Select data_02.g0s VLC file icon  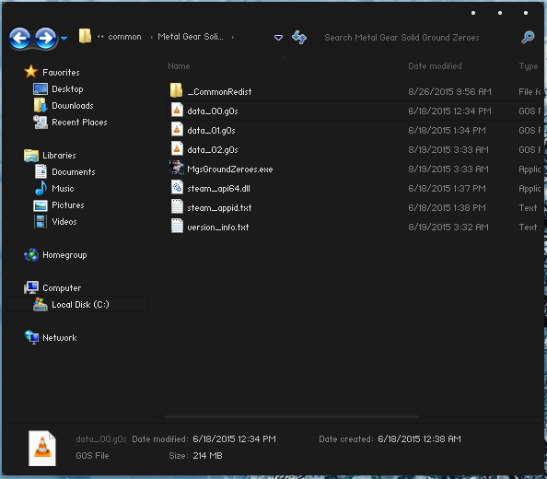177,148
